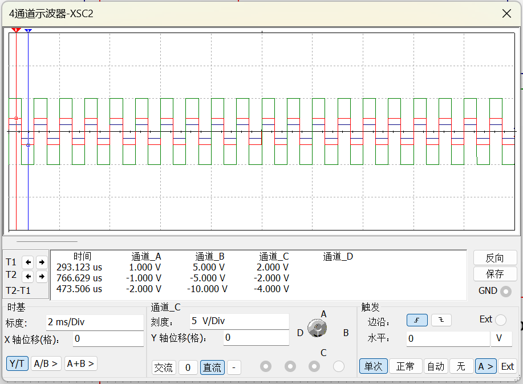Click T2 time value 766.629 us
523x384 pixels.
coord(79,278)
